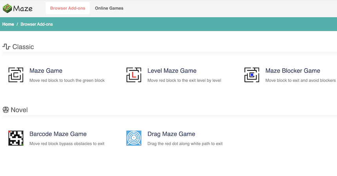Click the Drag Maze Game title
Image resolution: width=337 pixels, height=176 pixels.
click(171, 134)
